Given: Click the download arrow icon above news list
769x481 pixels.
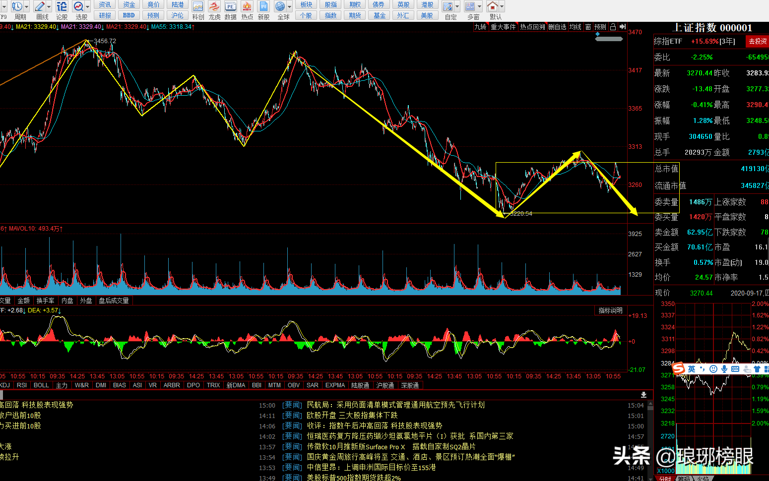Looking at the screenshot, I should [643, 395].
